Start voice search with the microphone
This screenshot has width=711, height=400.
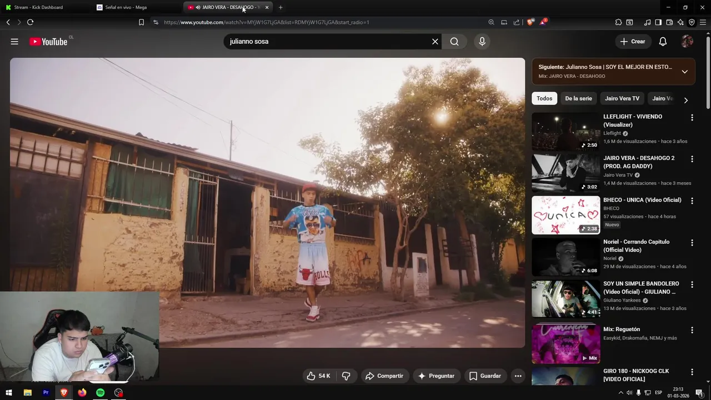(482, 42)
